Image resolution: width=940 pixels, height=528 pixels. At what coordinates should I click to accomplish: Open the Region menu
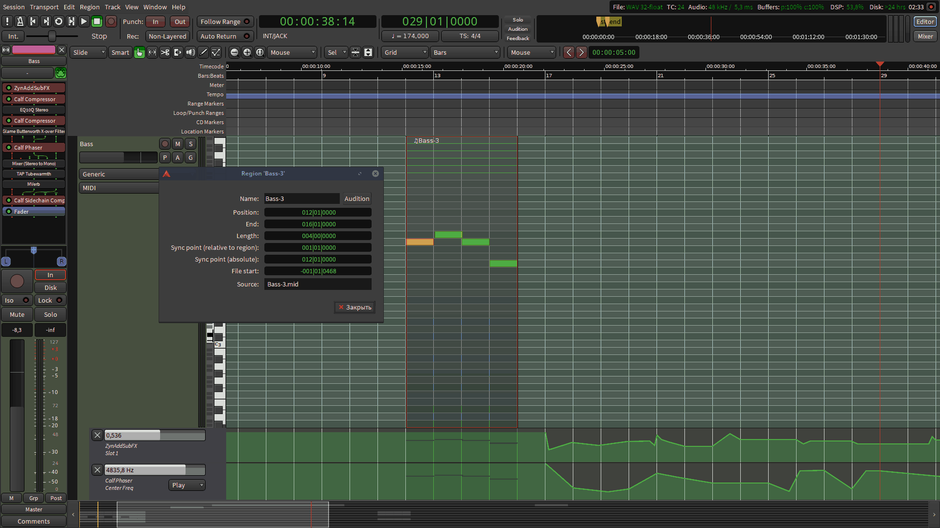click(x=90, y=7)
